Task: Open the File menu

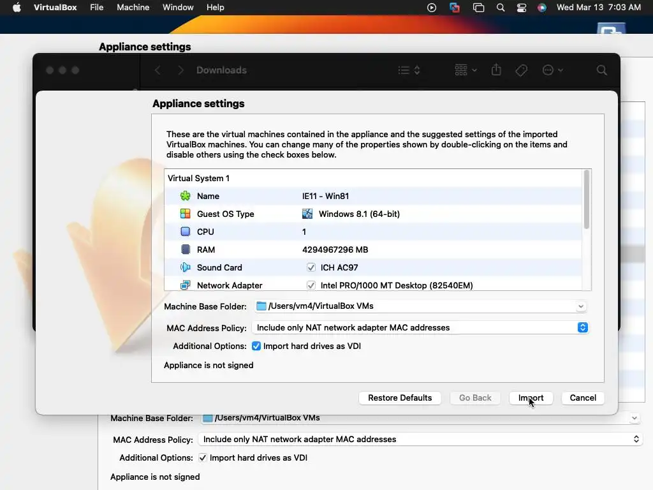Action: (97, 8)
